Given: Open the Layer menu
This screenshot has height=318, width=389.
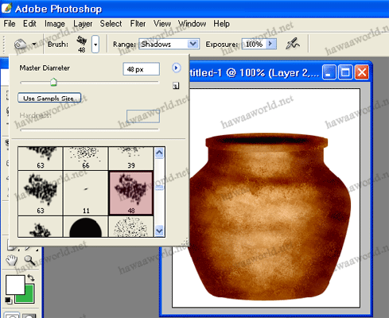Looking at the screenshot, I should pos(83,24).
